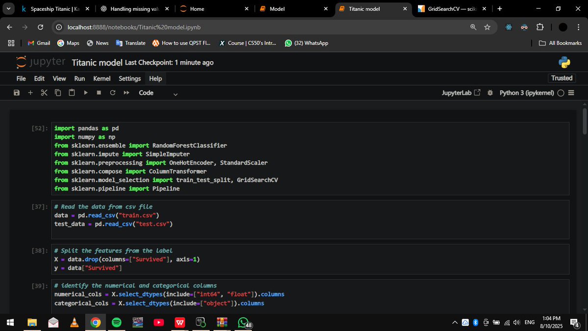Viewport: 588px width, 331px height.
Task: Click the Python logo icon in header
Action: click(564, 62)
